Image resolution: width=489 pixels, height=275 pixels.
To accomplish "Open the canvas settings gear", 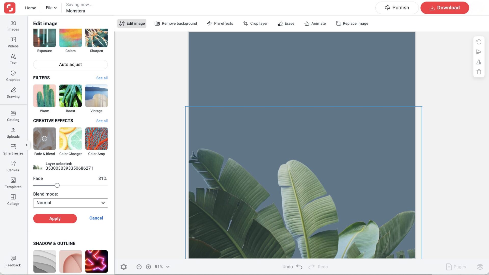I will pyautogui.click(x=124, y=267).
